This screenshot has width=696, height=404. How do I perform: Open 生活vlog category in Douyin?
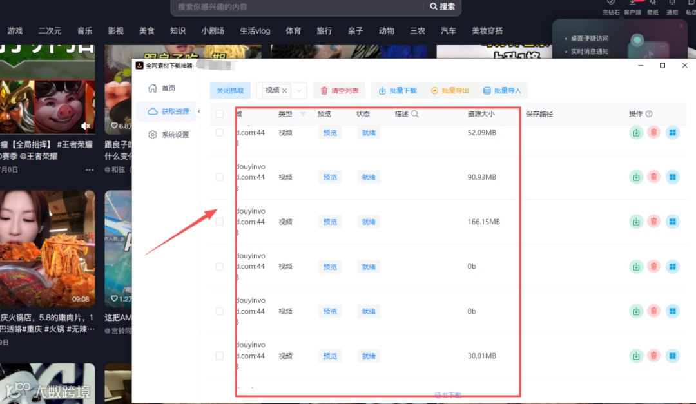255,31
